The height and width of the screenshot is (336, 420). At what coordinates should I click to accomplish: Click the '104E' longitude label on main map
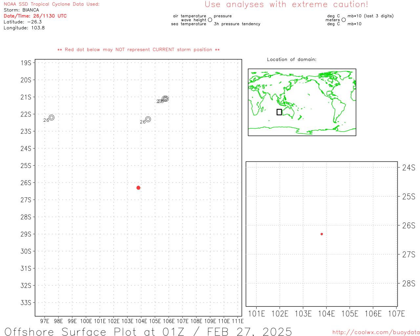141,321
